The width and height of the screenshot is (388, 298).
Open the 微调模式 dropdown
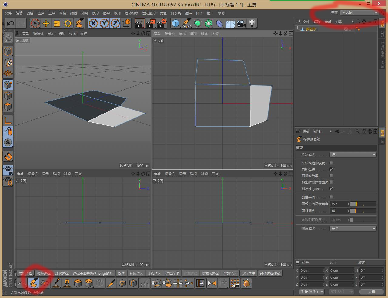(x=353, y=229)
